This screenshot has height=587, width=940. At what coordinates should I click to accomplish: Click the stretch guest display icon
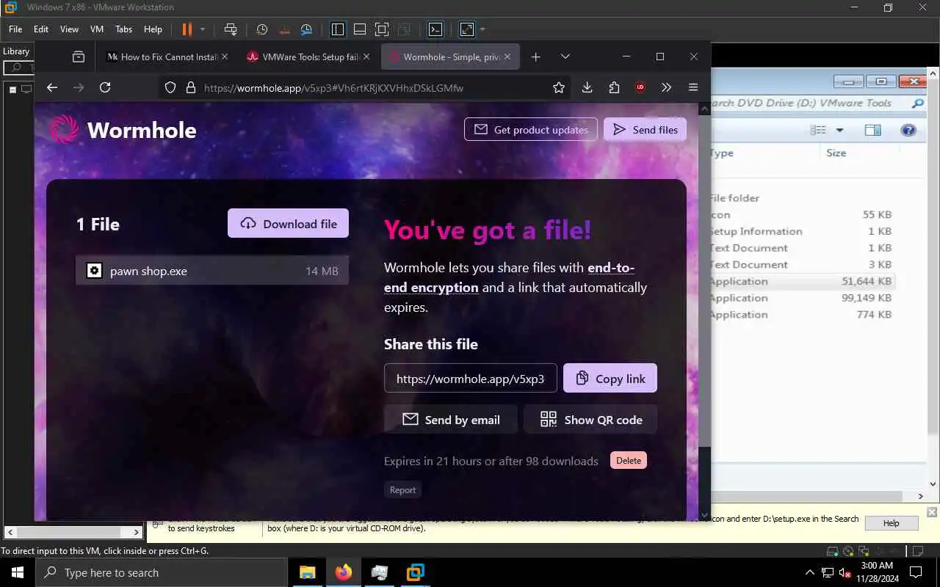(x=467, y=29)
